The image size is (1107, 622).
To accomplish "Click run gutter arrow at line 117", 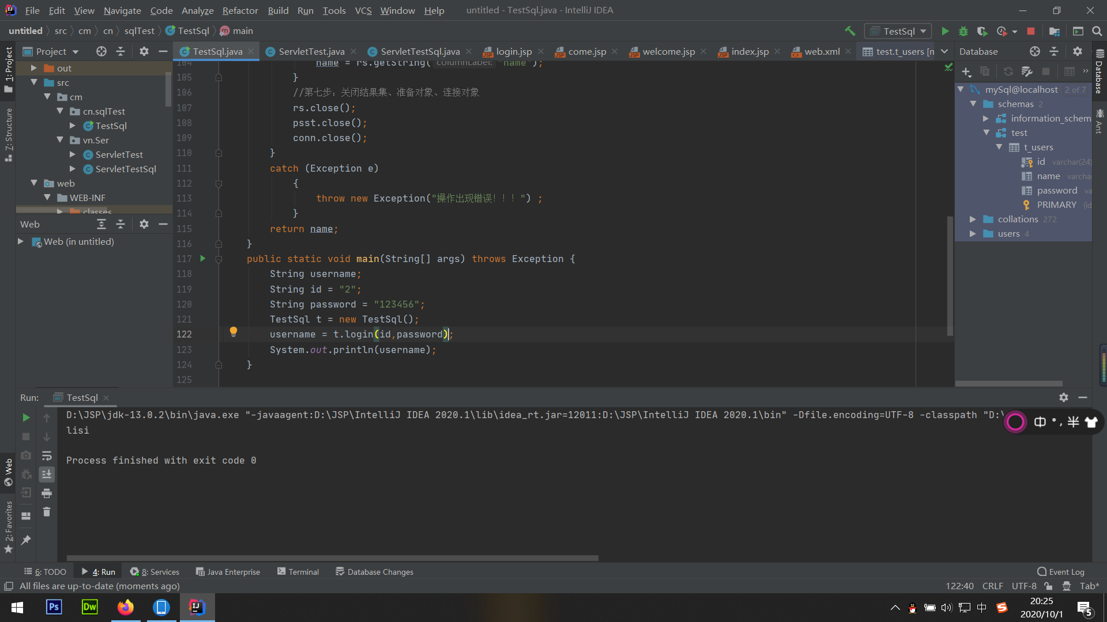I will click(203, 259).
